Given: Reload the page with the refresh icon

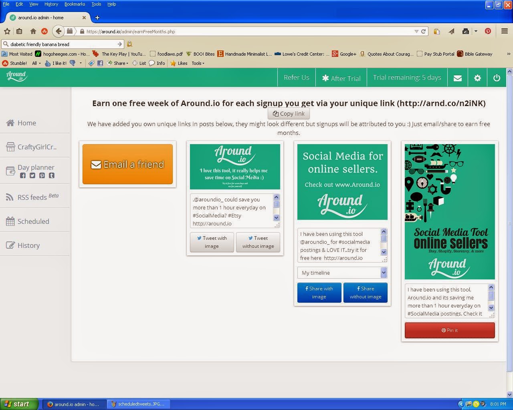Looking at the screenshot, I should [x=423, y=31].
